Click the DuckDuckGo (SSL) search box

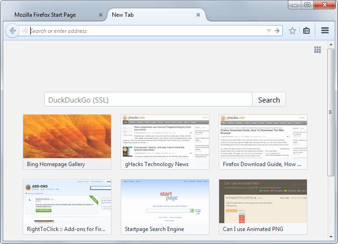tap(148, 99)
